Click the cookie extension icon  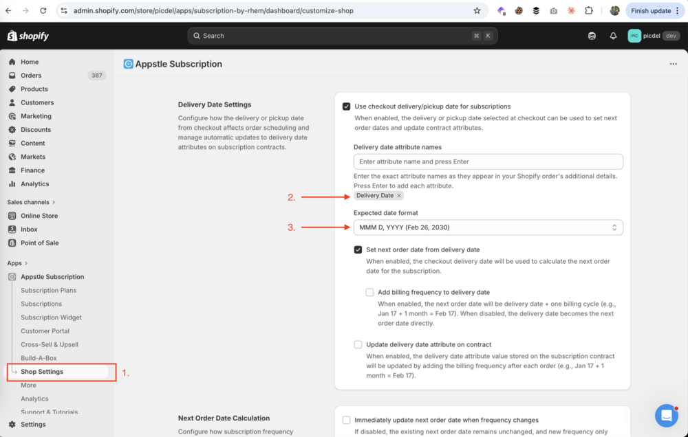[x=519, y=10]
